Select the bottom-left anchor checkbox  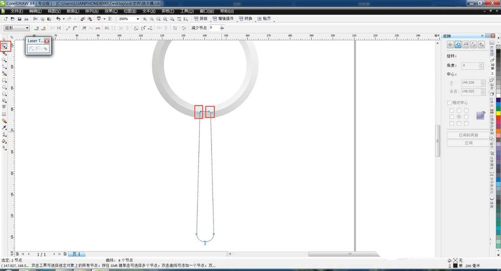(451, 123)
